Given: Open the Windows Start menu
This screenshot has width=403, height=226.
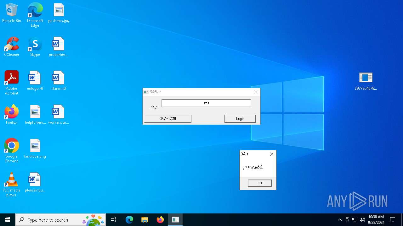Looking at the screenshot, I should (8, 220).
